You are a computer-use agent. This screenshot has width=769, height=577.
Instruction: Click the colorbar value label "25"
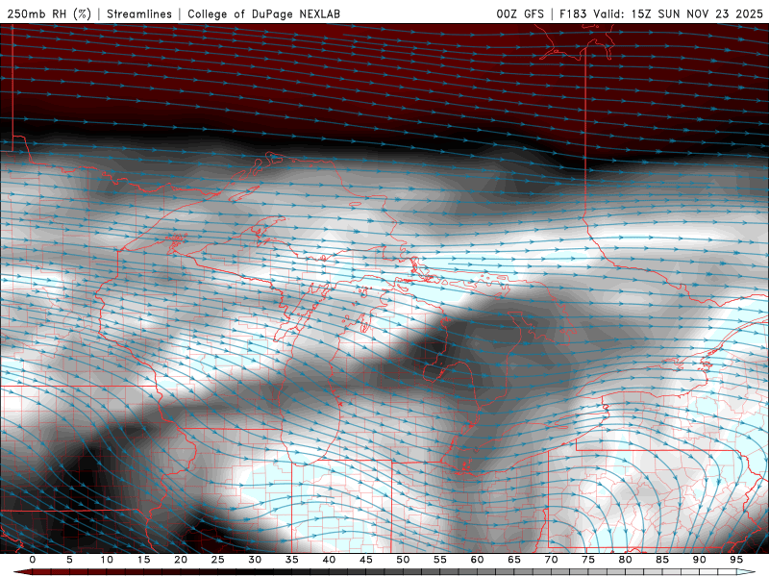(218, 560)
